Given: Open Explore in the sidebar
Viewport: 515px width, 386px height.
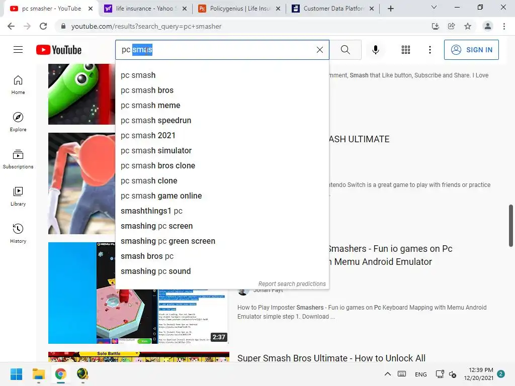Looking at the screenshot, I should pyautogui.click(x=18, y=122).
